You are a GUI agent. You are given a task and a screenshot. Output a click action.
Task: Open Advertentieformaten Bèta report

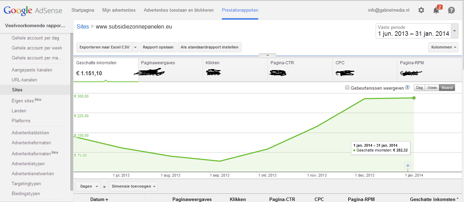35,153
